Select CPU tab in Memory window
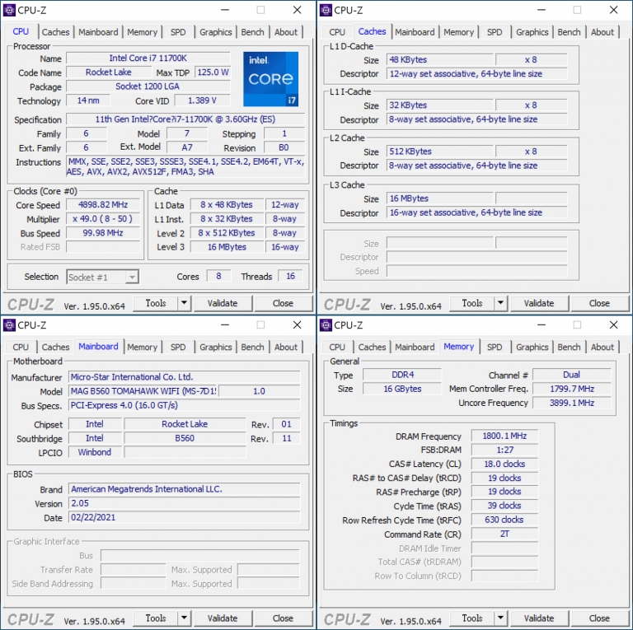Image resolution: width=633 pixels, height=630 pixels. 337,348
